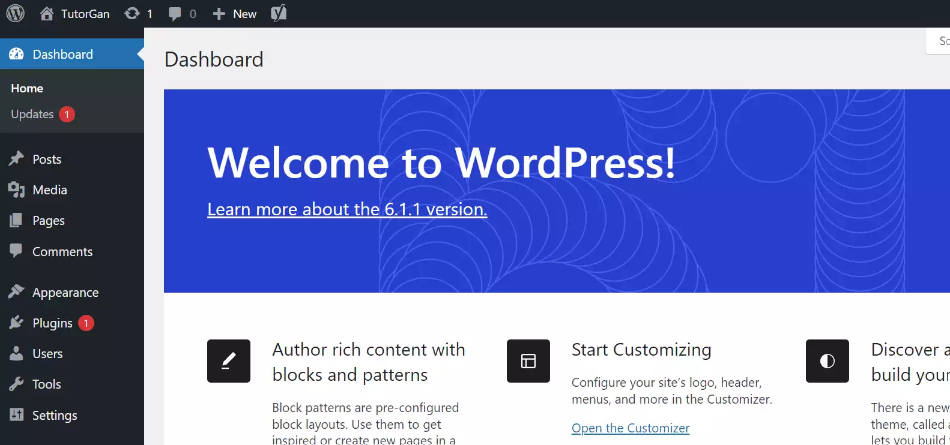The image size is (950, 445).
Task: Click the Pages icon in sidebar
Action: pos(16,220)
